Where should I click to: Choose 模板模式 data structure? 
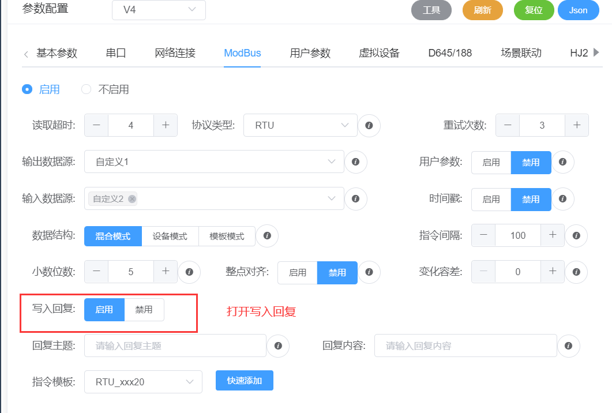[x=227, y=236]
